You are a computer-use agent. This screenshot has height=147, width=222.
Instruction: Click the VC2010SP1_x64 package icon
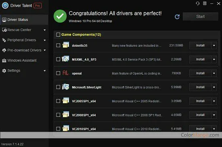point(66,128)
